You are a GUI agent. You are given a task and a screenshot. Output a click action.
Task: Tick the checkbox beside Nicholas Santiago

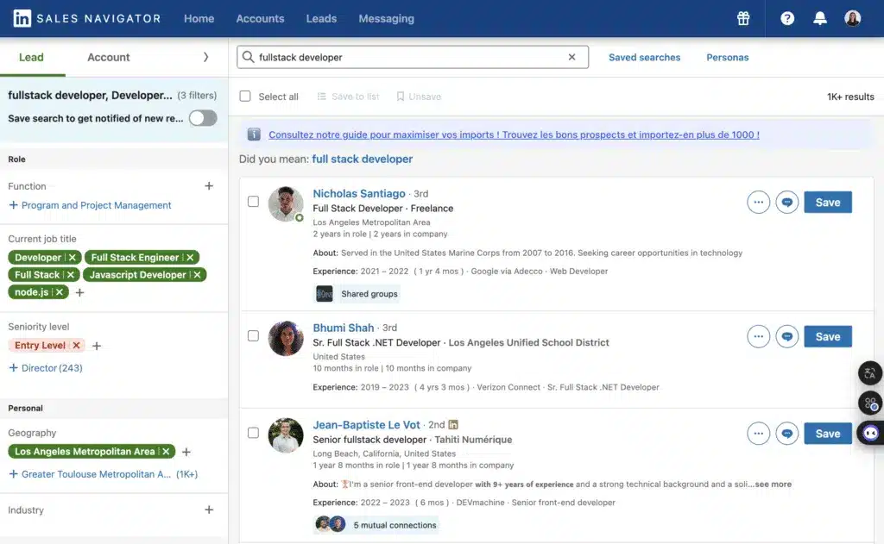[x=253, y=202]
